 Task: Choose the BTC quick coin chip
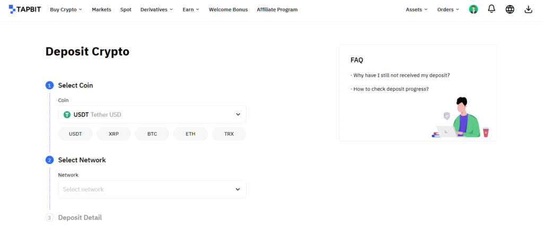(152, 134)
